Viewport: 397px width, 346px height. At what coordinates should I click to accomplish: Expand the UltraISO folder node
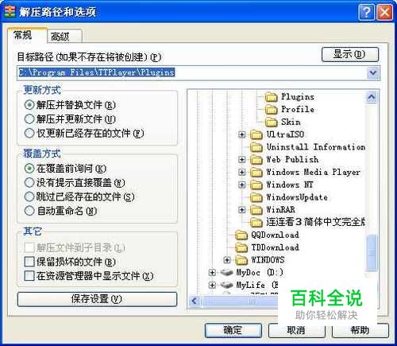(x=241, y=134)
